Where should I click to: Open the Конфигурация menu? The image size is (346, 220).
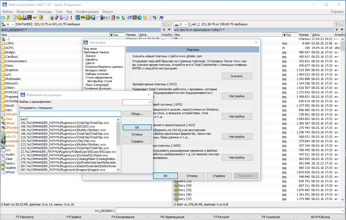coord(87,12)
